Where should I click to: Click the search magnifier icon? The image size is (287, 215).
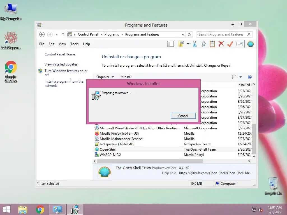click(249, 34)
